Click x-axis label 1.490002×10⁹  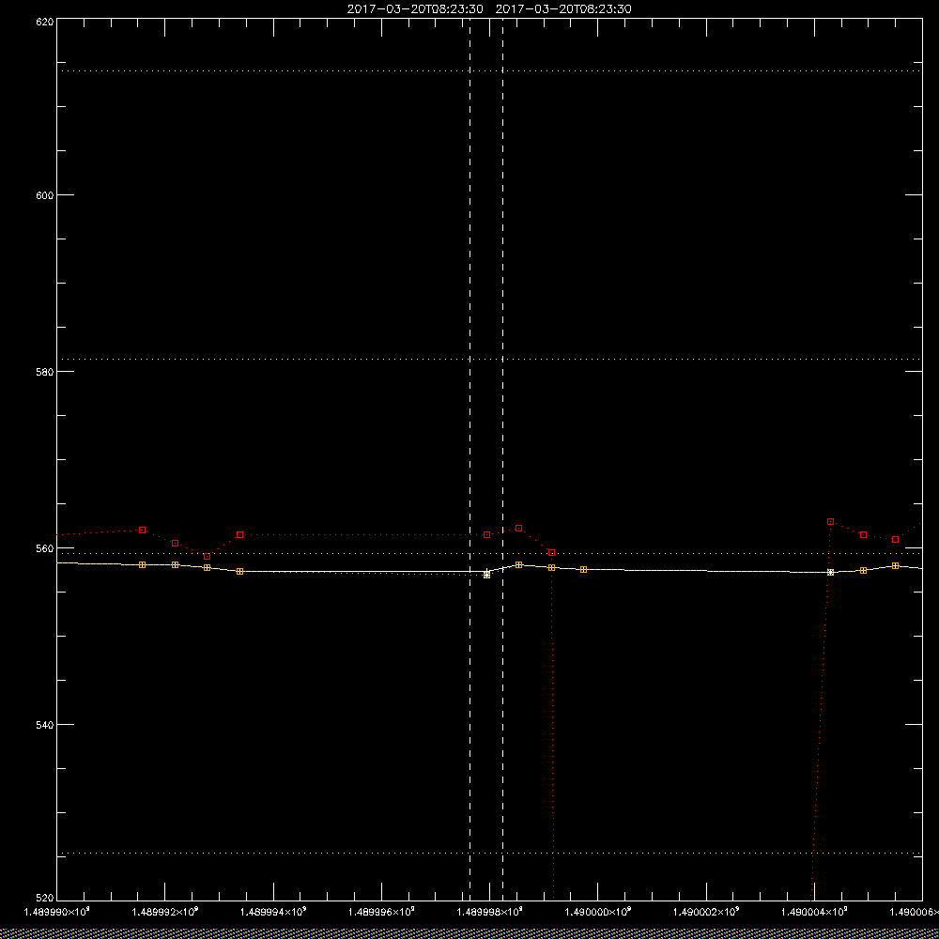click(x=707, y=912)
